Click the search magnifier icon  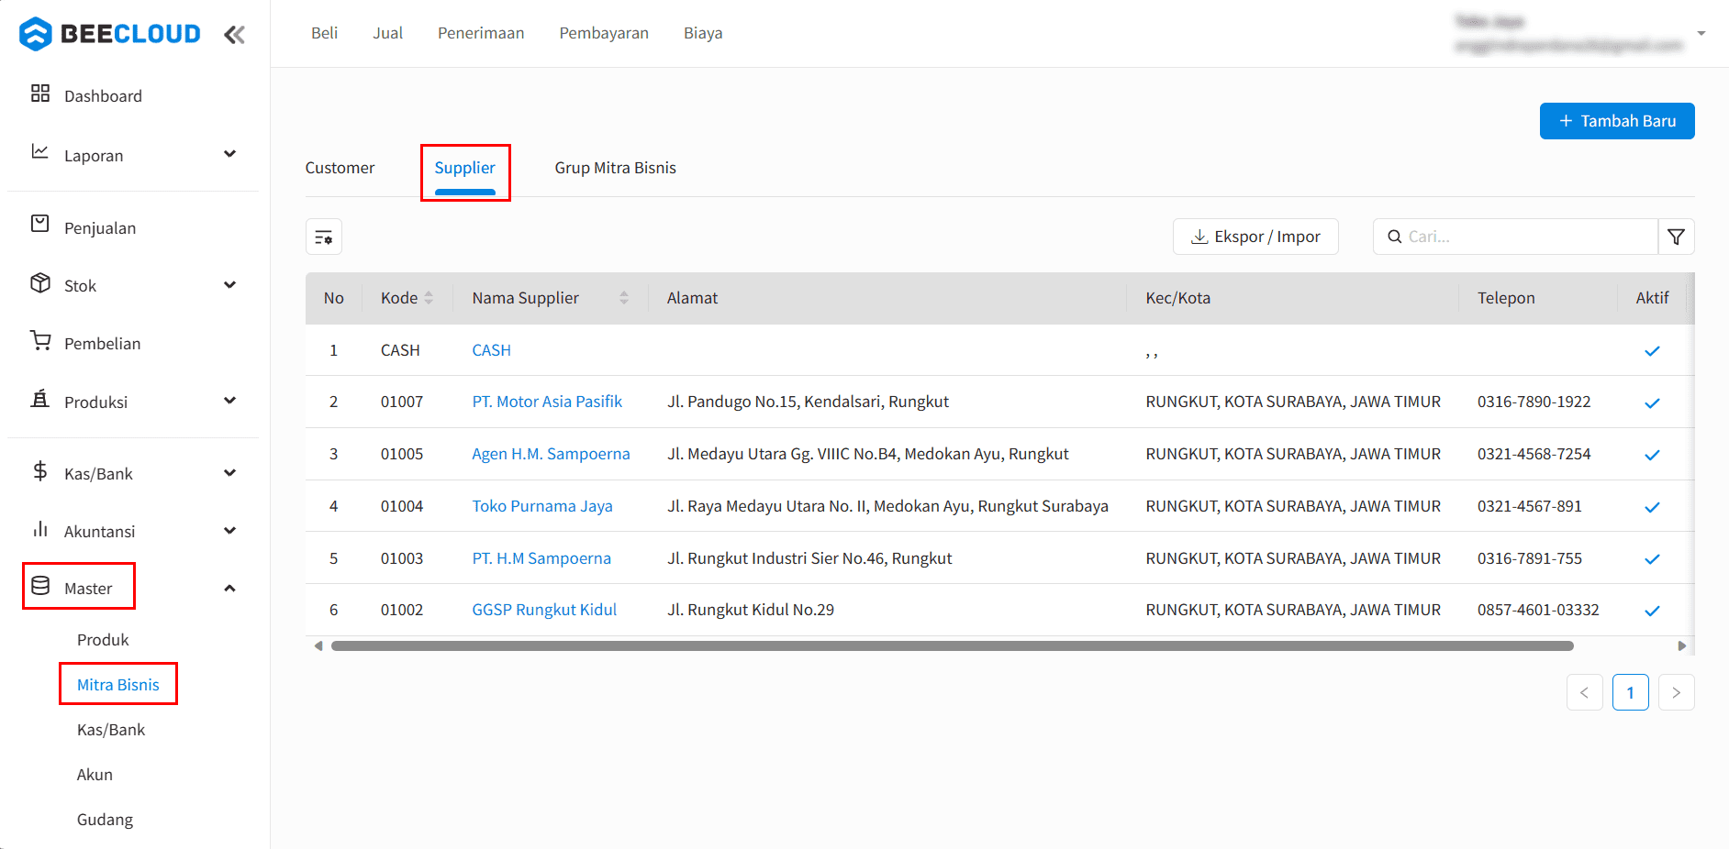tap(1394, 237)
